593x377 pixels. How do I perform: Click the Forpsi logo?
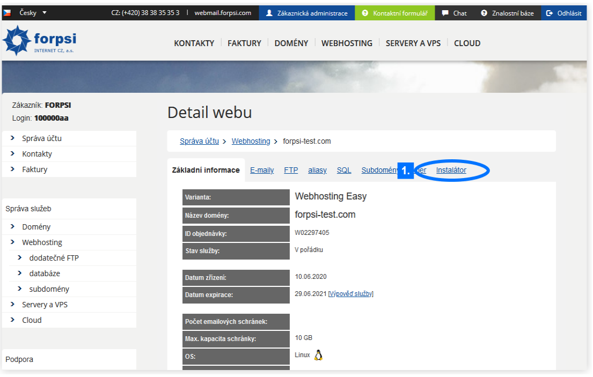point(39,40)
